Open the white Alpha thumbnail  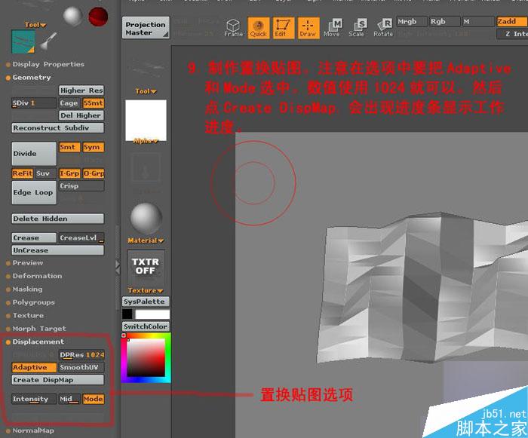point(146,120)
